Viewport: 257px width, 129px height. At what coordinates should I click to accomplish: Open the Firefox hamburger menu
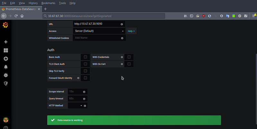coord(253,16)
